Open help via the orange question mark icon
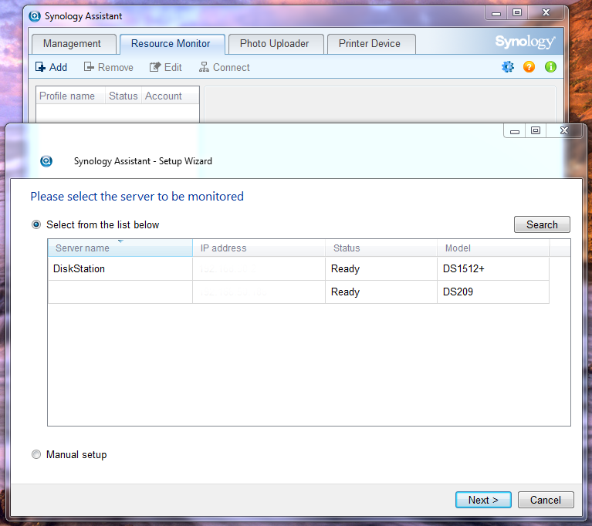Viewport: 592px width, 526px height. click(529, 67)
